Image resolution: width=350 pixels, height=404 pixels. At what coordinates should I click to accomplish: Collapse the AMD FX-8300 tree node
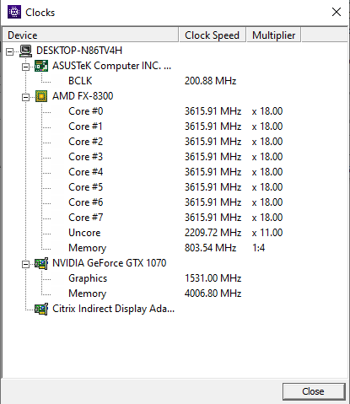25,97
